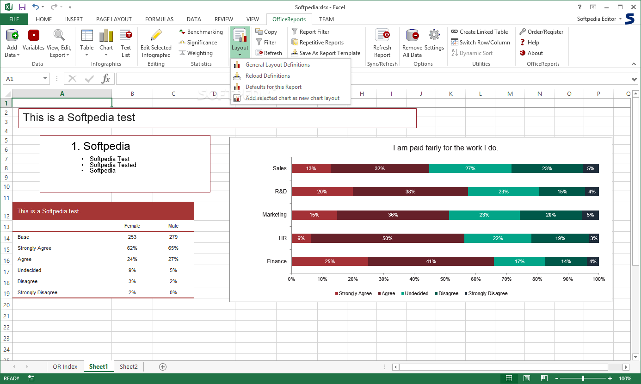The image size is (641, 384).
Task: Open the Chart dropdown arrow
Action: point(106,55)
